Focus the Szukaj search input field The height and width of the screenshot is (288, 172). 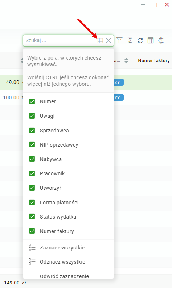61,40
